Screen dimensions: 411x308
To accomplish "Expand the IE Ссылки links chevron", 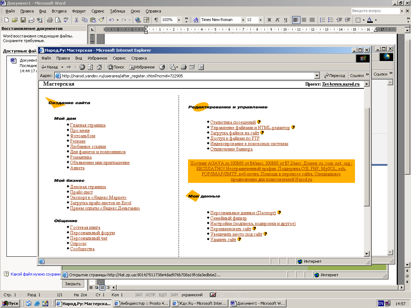I will coord(367,75).
